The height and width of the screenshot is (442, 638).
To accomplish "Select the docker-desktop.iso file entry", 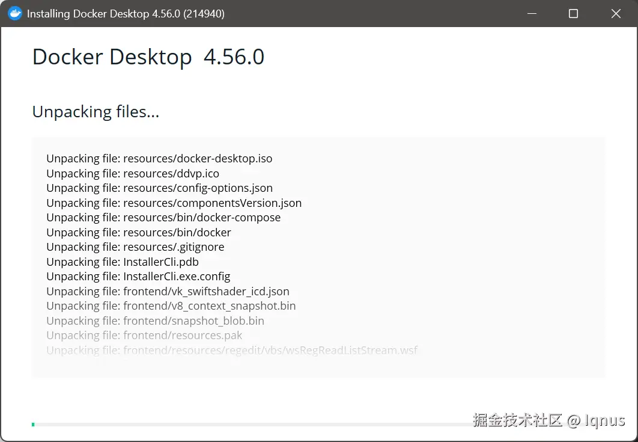I will point(159,158).
